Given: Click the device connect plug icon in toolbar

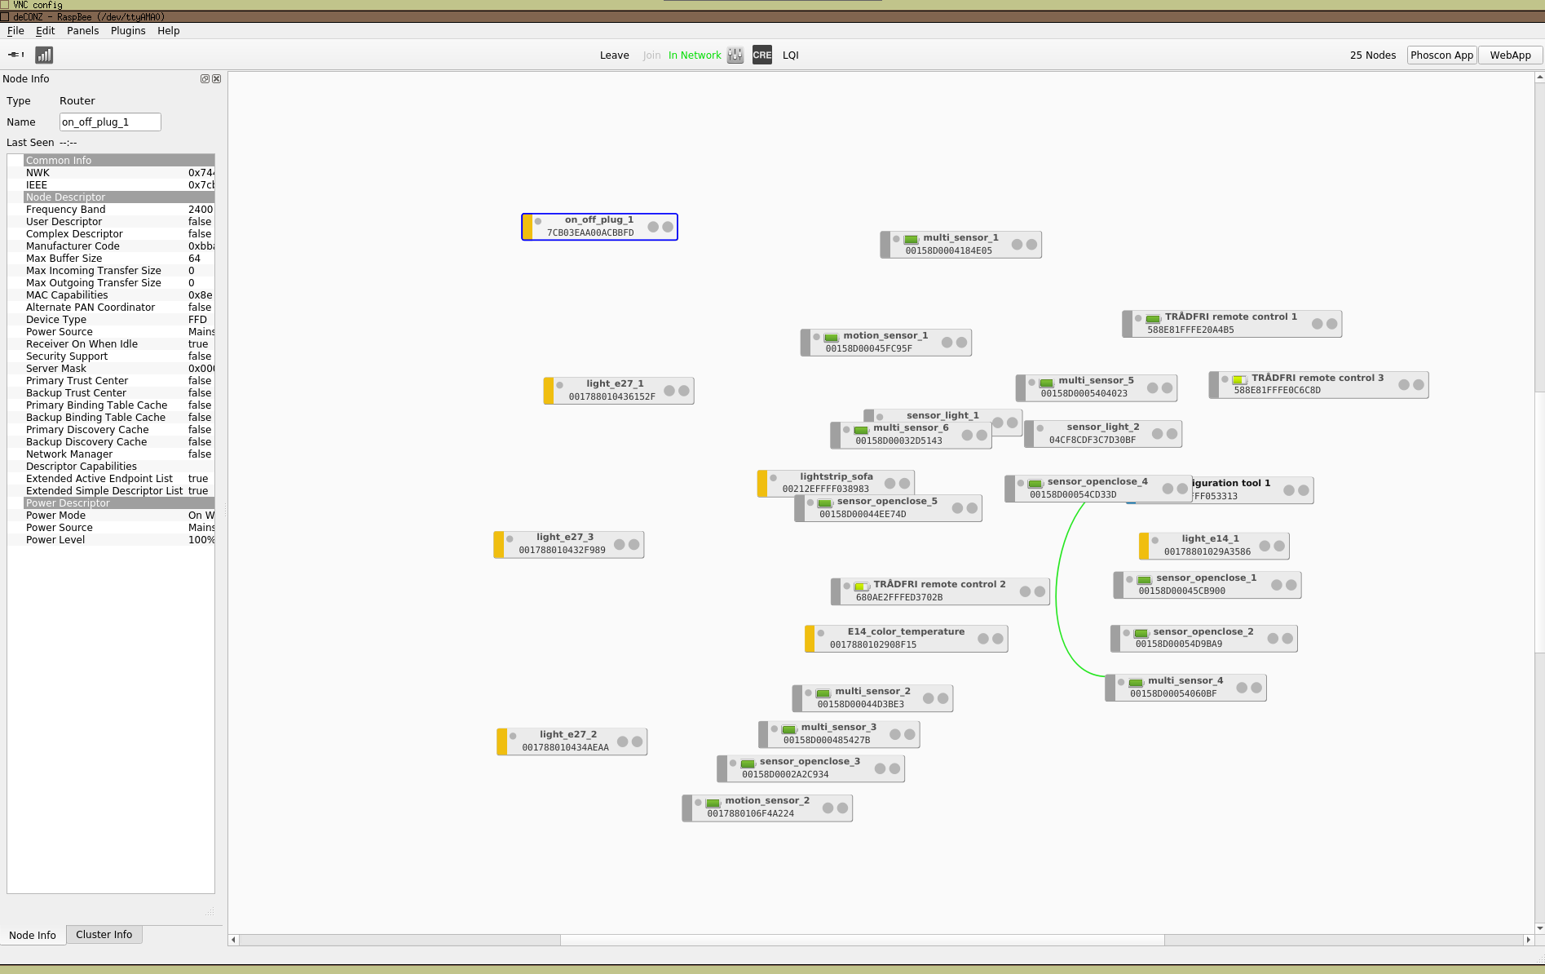Looking at the screenshot, I should tap(15, 55).
